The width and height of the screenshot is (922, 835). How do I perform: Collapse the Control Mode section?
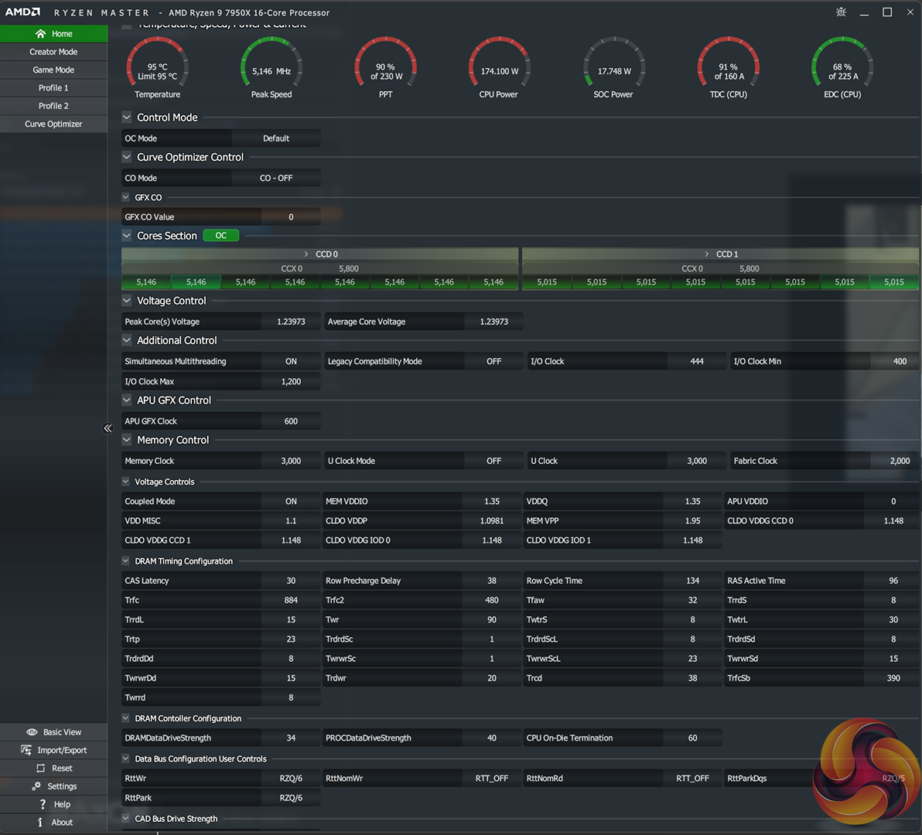point(127,118)
